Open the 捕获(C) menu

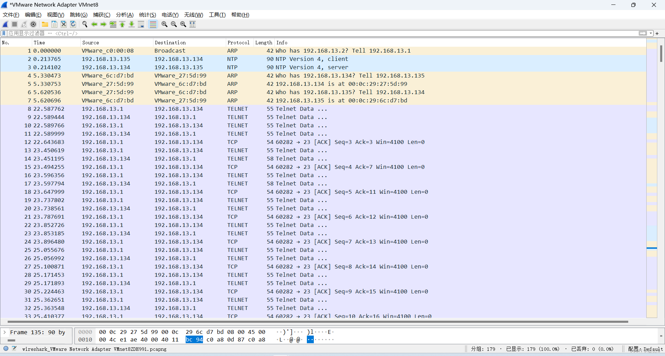(x=102, y=15)
